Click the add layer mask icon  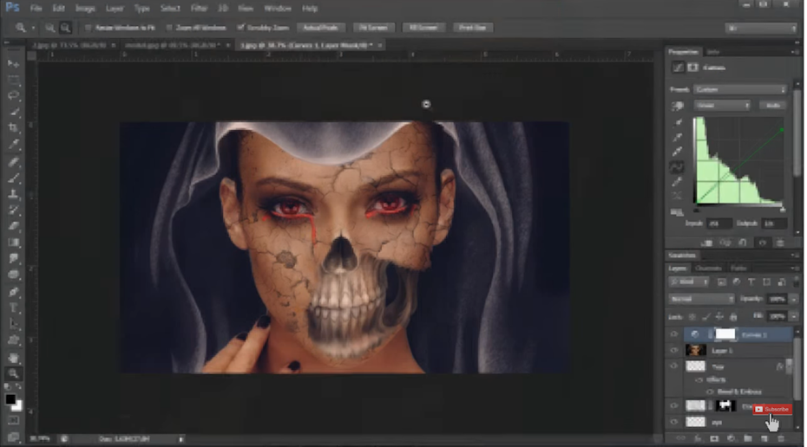pos(714,439)
